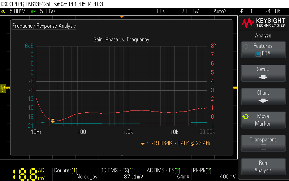Select channel 1 5.00V/ scale readout
This screenshot has height=181, width=289.
(17, 12)
